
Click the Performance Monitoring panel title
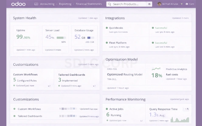coord(125,99)
